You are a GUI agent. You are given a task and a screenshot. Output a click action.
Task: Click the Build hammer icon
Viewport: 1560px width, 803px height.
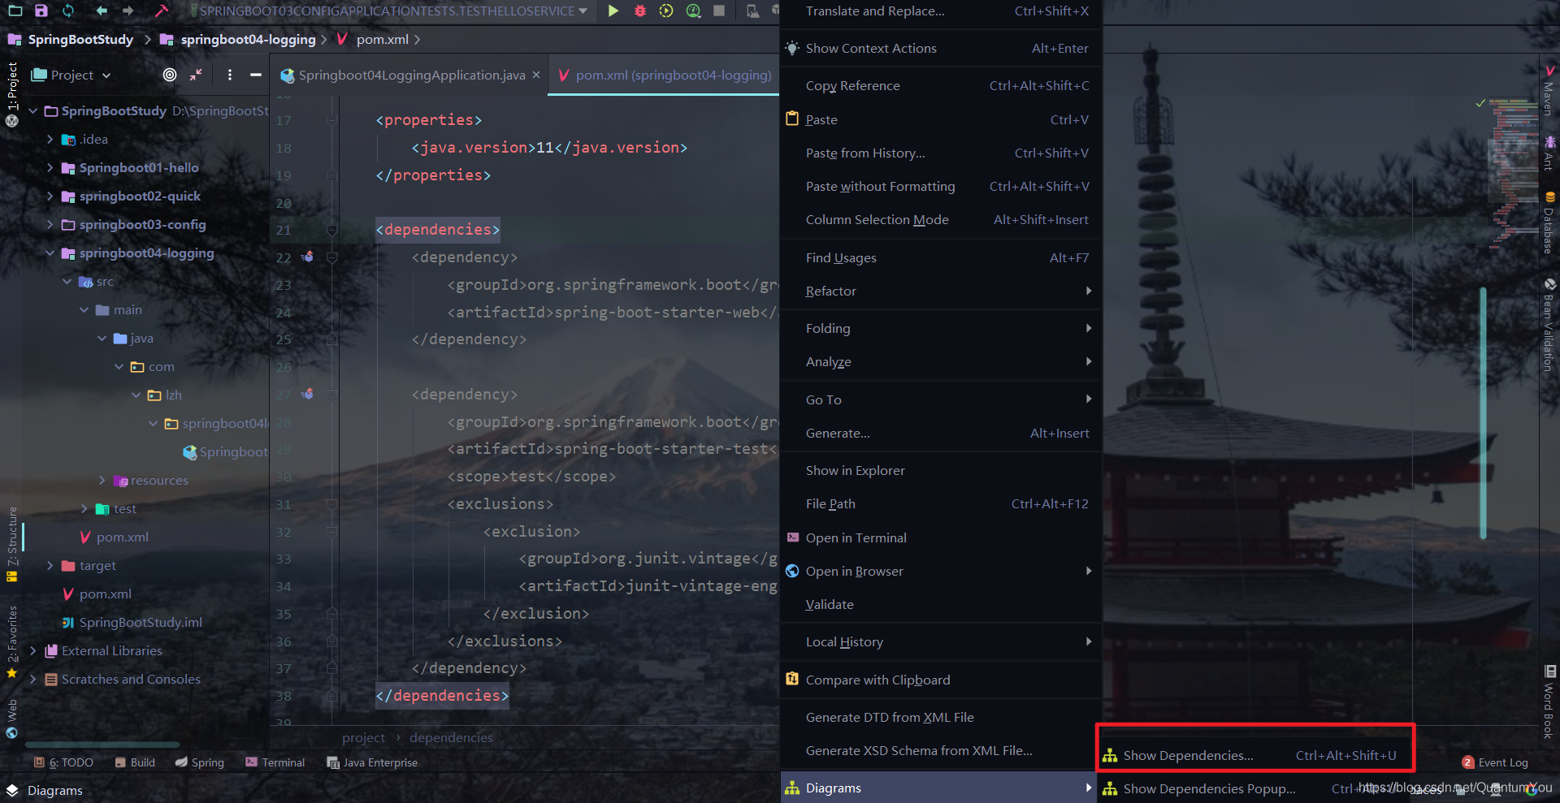click(x=162, y=11)
